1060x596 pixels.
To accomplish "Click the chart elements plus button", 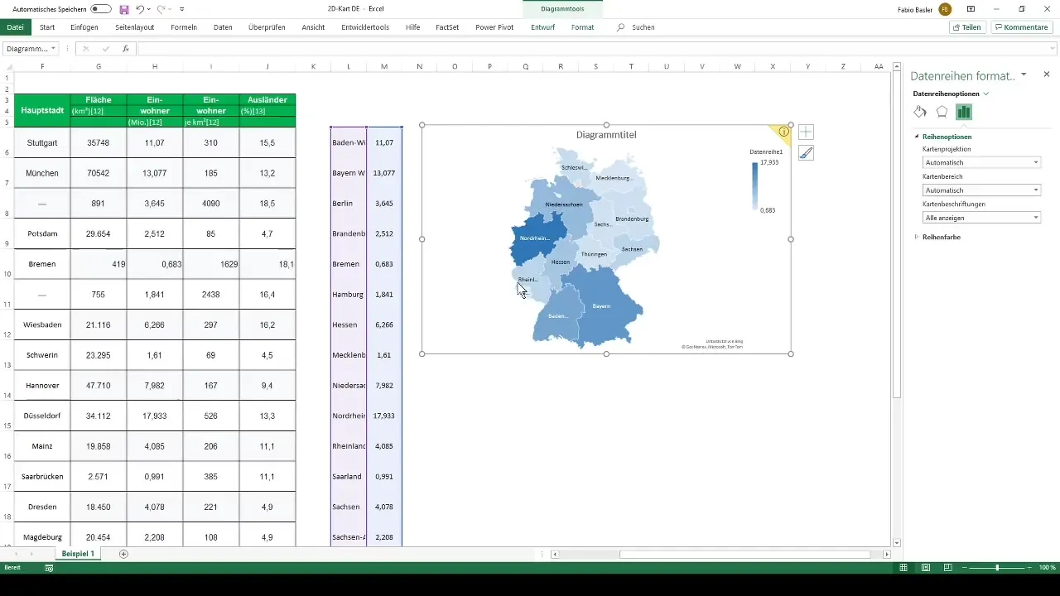I will point(806,132).
